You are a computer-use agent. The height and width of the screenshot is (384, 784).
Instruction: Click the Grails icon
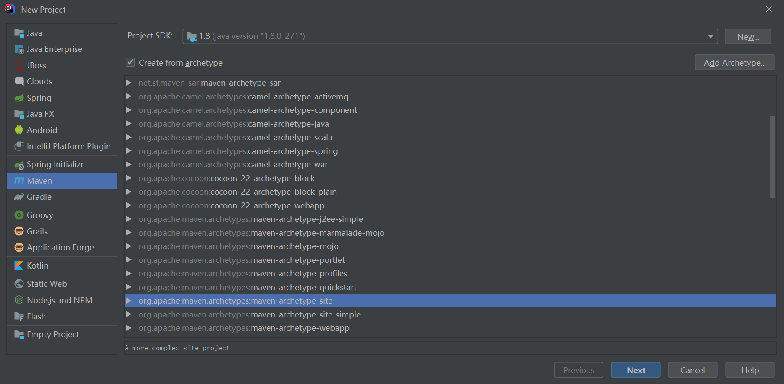19,231
